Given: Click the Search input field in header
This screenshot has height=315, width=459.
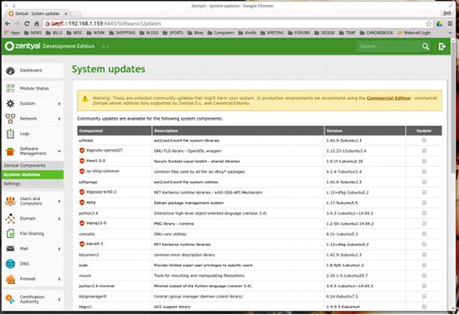Looking at the screenshot, I should coord(389,46).
